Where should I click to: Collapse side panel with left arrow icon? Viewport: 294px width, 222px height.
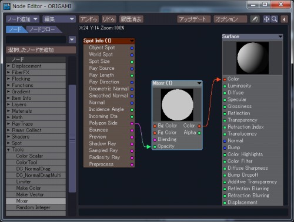point(284,19)
